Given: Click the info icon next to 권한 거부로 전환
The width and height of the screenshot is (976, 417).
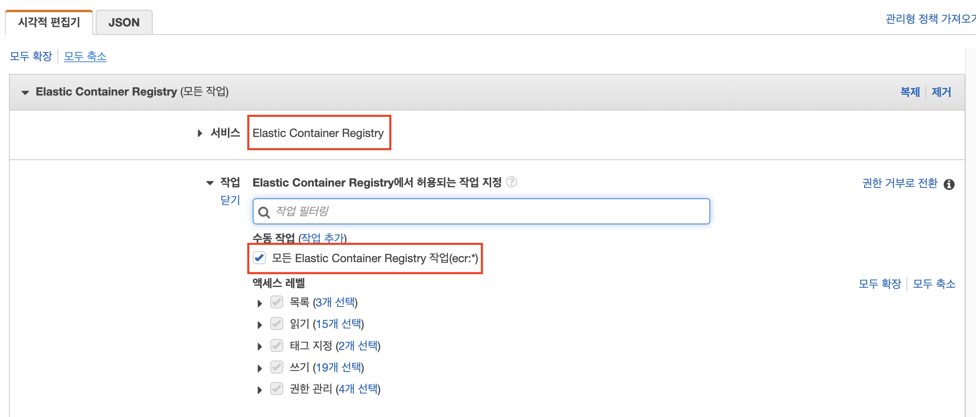Looking at the screenshot, I should click(949, 184).
